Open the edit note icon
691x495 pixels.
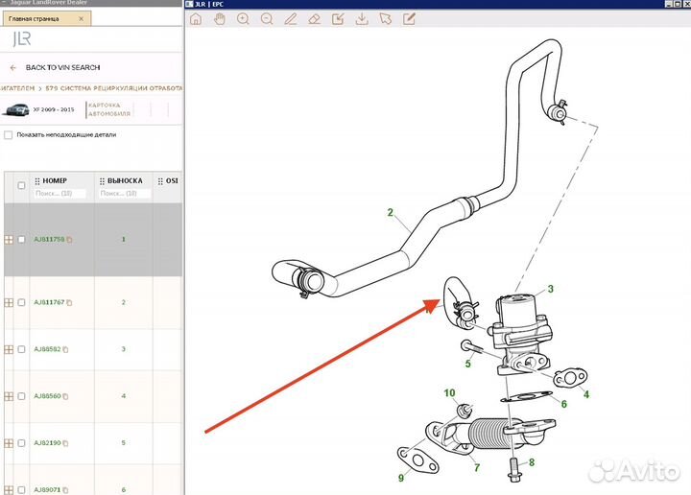click(409, 19)
